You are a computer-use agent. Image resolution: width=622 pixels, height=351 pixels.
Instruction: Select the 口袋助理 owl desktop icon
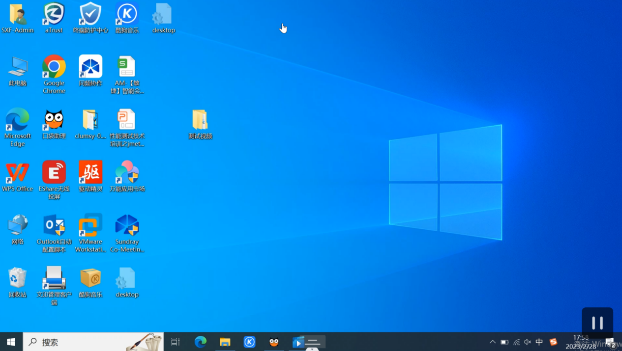(54, 120)
